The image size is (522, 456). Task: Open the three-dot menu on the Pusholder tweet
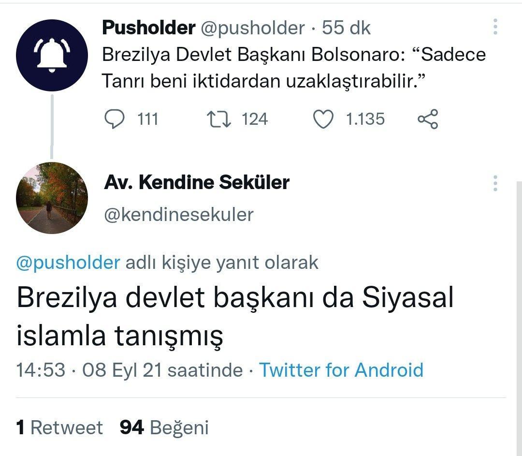coord(495,27)
